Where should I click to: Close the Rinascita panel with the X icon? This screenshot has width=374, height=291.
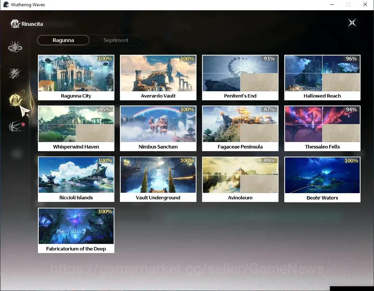(352, 23)
